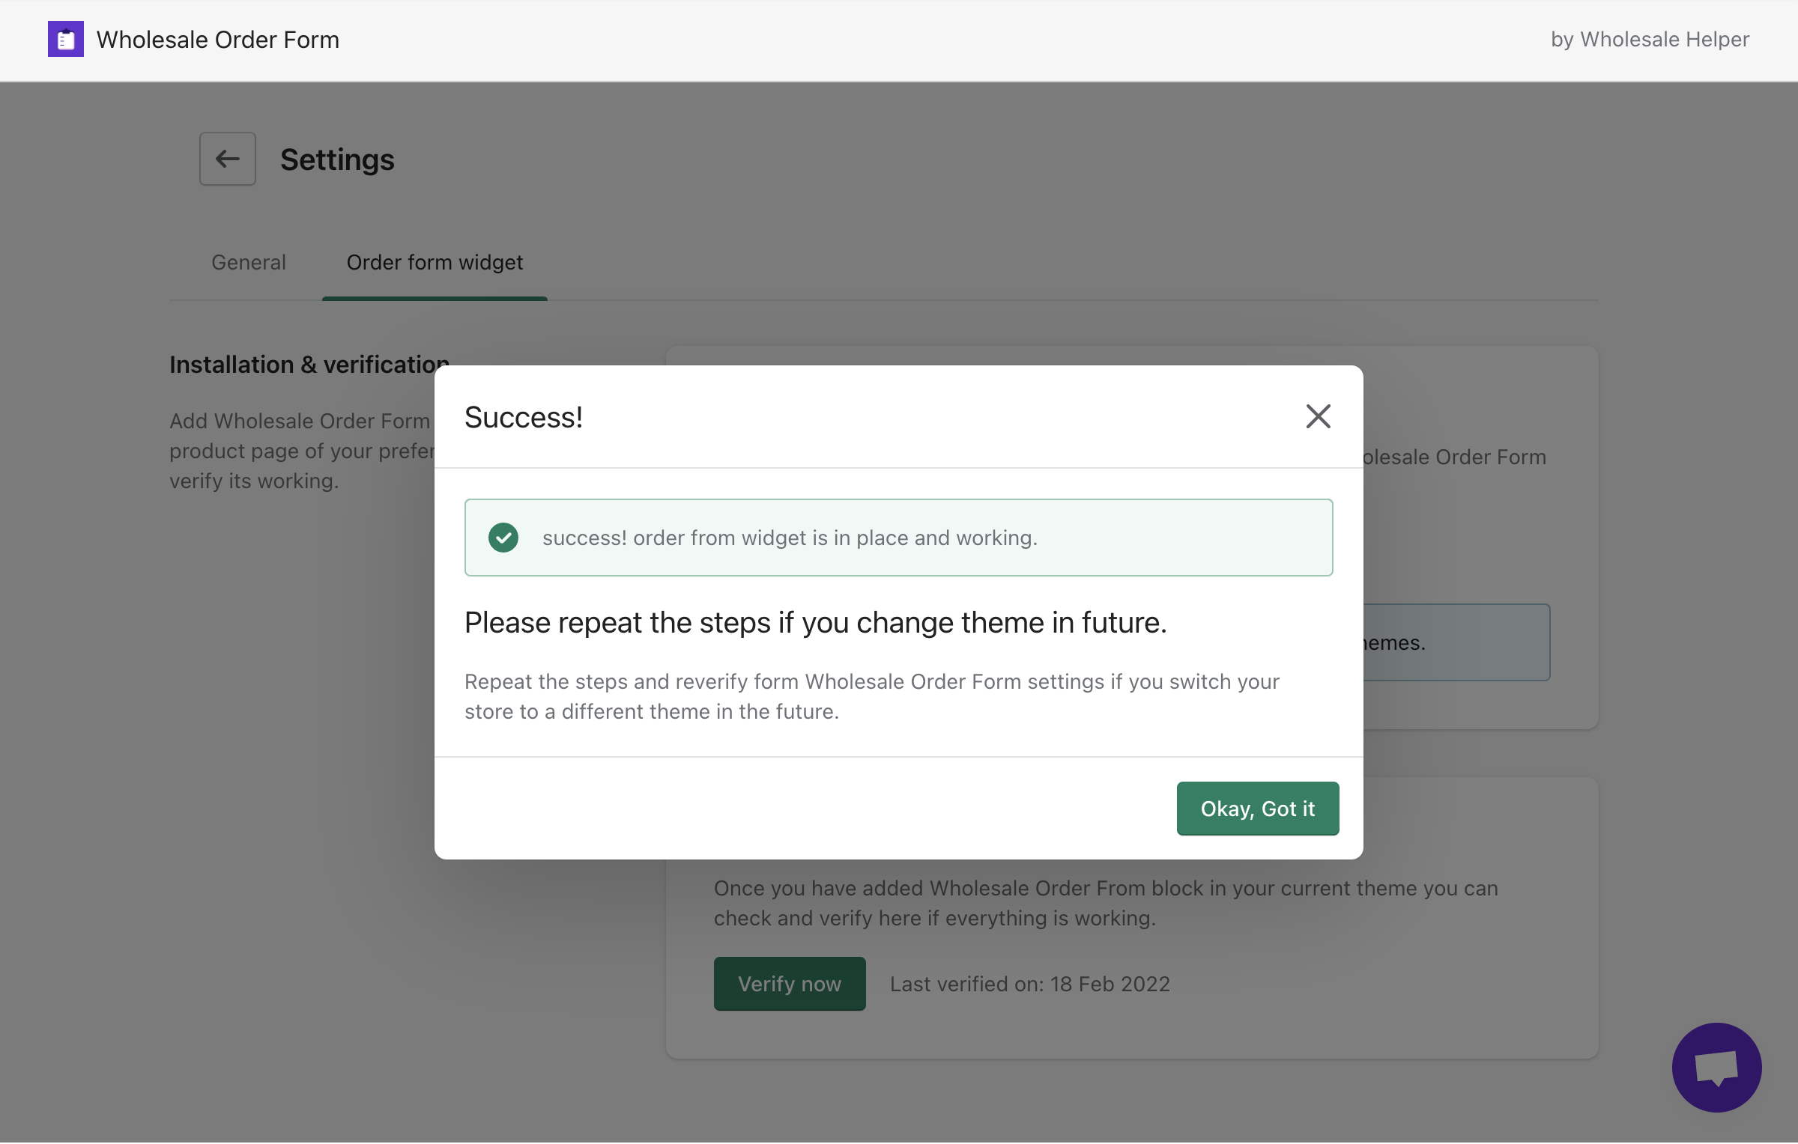
Task: Click the Settings page heading
Action: [337, 159]
